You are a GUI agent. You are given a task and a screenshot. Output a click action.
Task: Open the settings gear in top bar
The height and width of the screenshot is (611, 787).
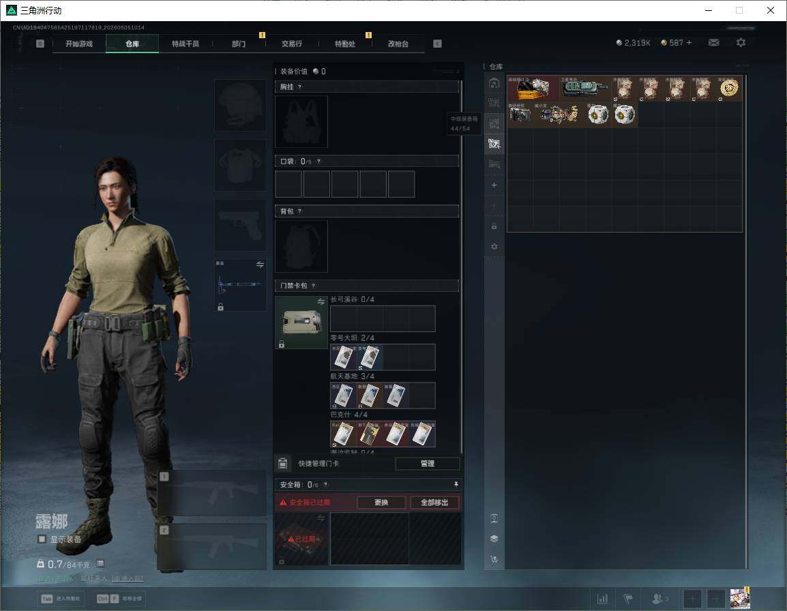pos(741,43)
